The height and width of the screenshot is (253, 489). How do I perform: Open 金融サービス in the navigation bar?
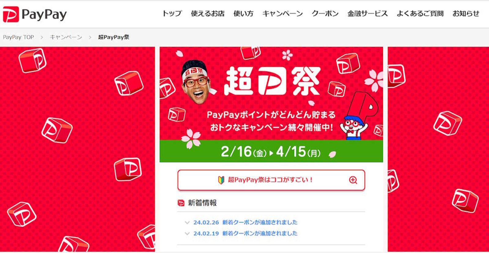pos(367,13)
